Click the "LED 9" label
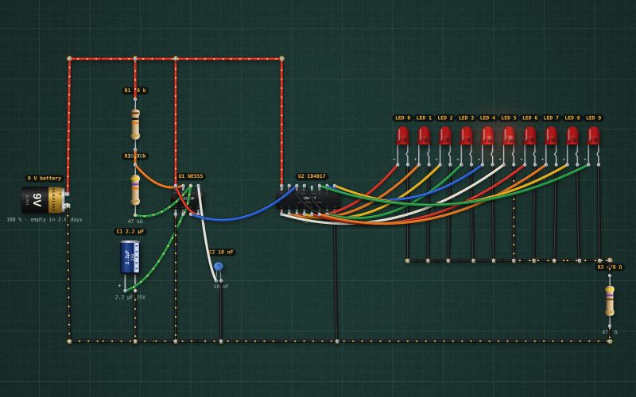The image size is (636, 397). 593,118
